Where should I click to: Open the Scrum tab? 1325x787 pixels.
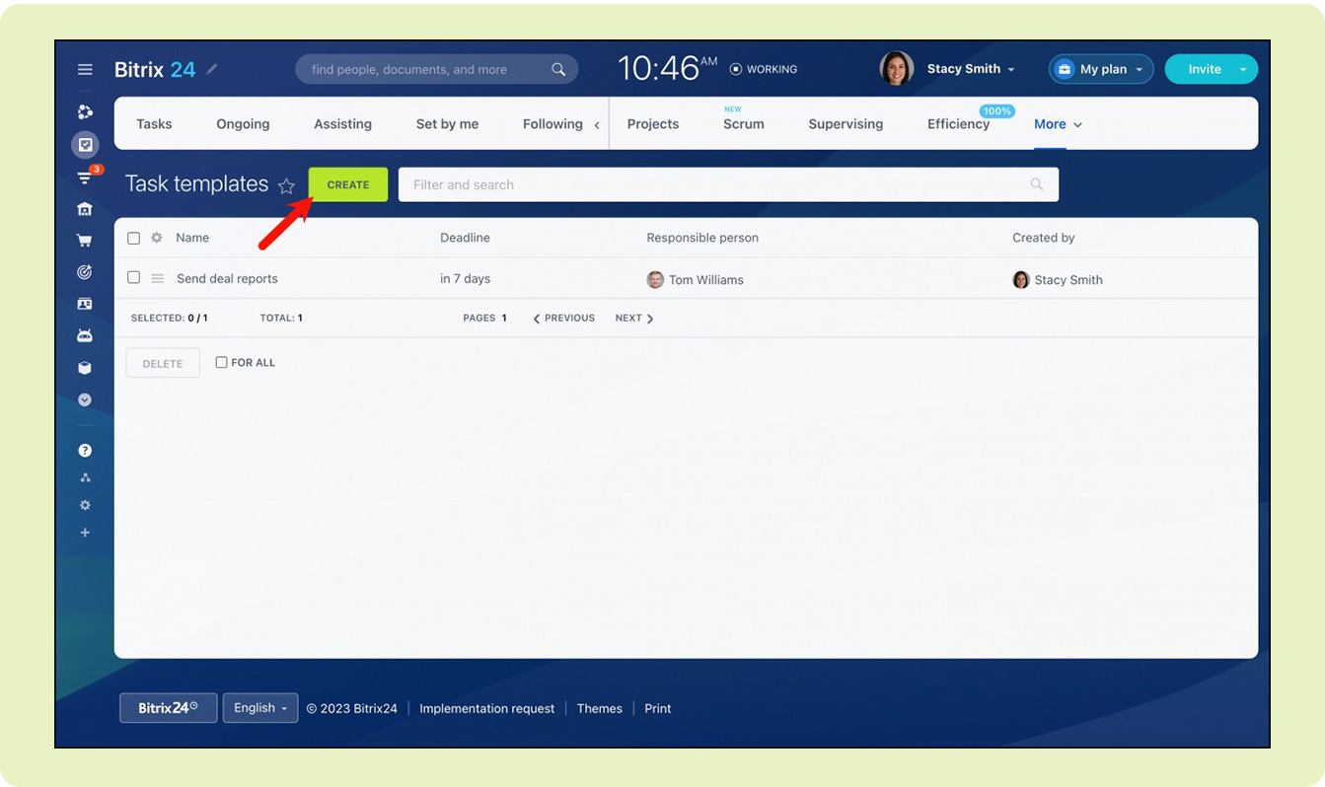pyautogui.click(x=743, y=124)
